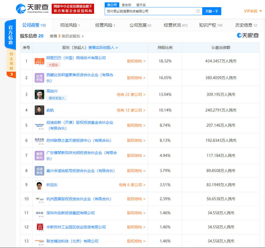Open 股权结构 for the Alibaba row

coord(136,61)
